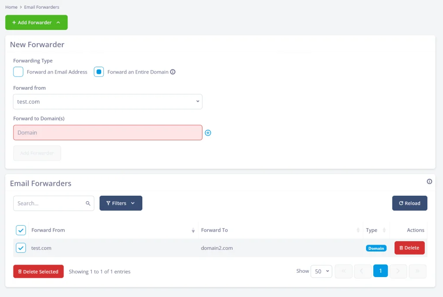Expand the Filters dropdown
443x297 pixels.
click(x=121, y=203)
